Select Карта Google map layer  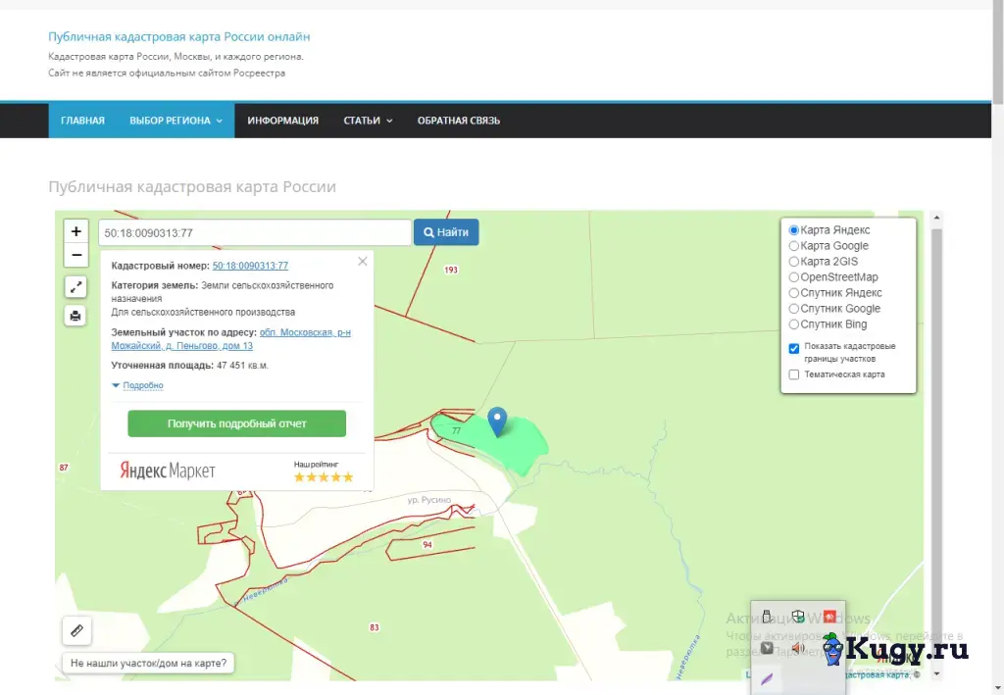793,246
